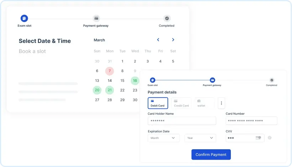The width and height of the screenshot is (292, 167).
Task: Click the Card Number field
Action: click(251, 121)
